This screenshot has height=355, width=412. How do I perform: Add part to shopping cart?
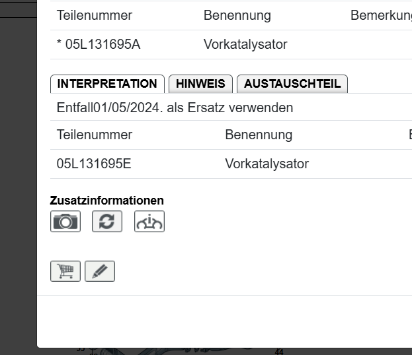click(65, 271)
